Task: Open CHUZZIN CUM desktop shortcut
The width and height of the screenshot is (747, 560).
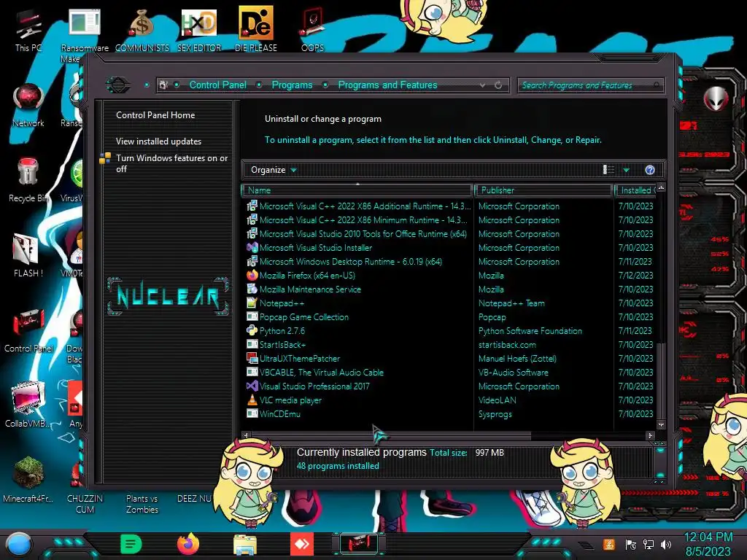Action: [x=85, y=504]
